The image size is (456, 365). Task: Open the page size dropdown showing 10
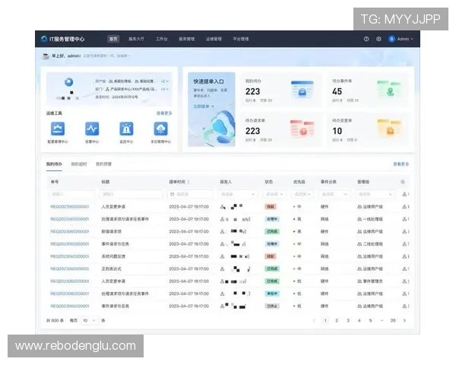89,320
